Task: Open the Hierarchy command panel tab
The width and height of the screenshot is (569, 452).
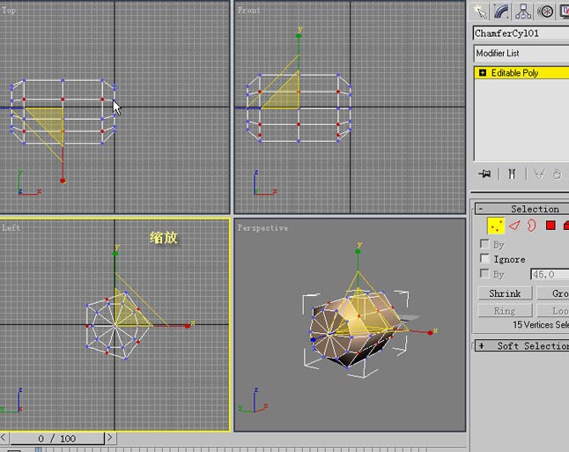Action: pos(523,12)
